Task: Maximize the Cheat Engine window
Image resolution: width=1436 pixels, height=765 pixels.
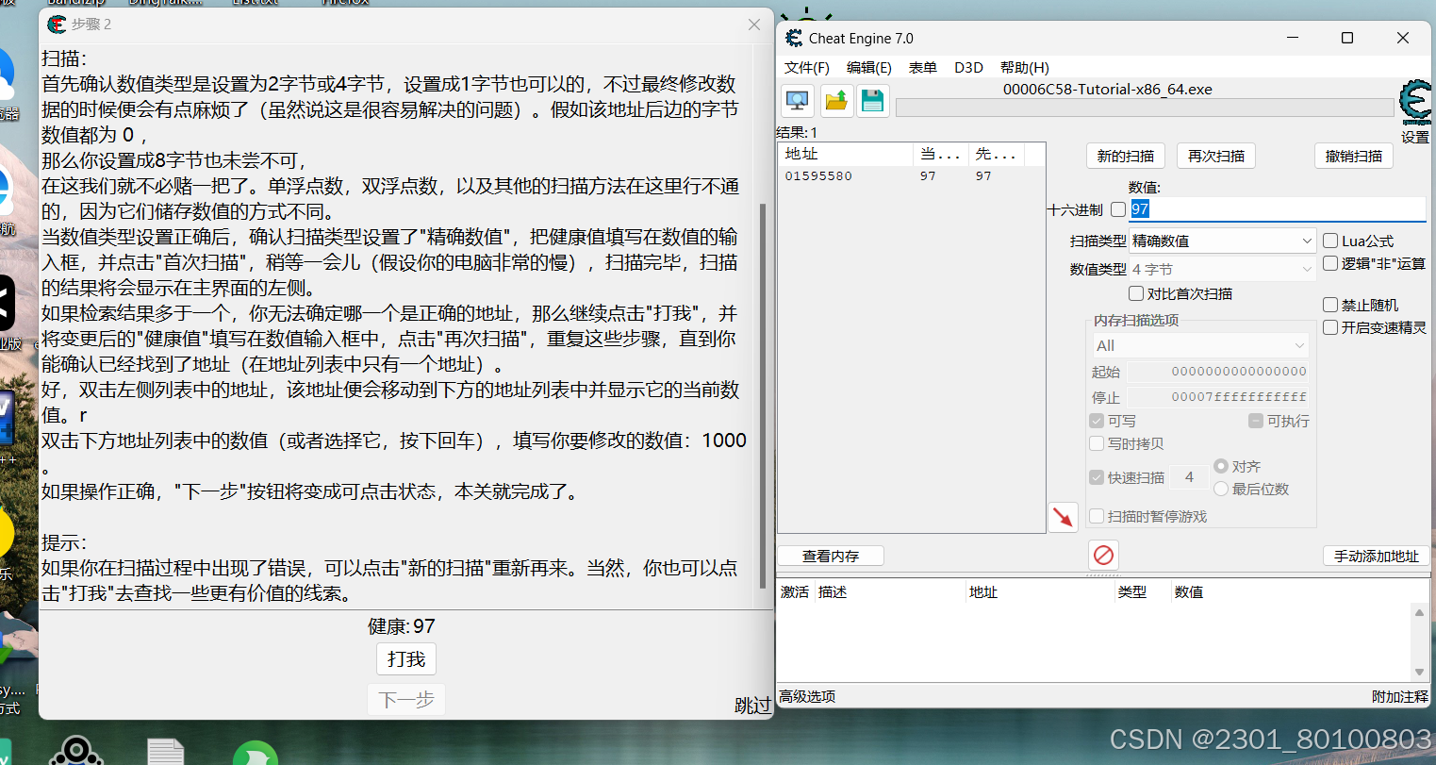Action: tap(1346, 38)
